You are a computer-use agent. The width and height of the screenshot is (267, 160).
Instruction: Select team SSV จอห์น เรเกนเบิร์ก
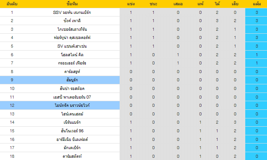[72, 12]
